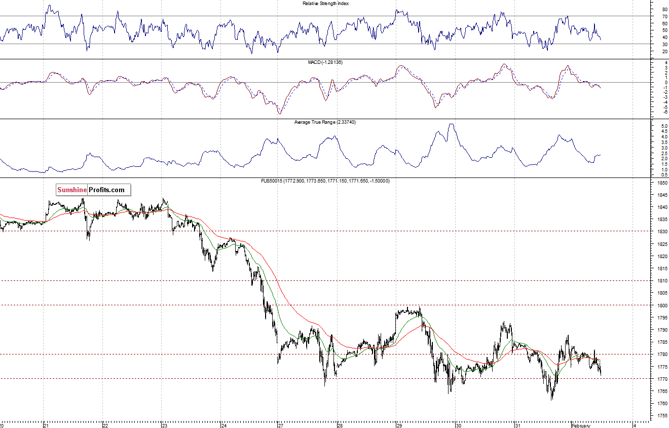Image resolution: width=669 pixels, height=428 pixels.
Task: Click the 1775 price axis label
Action: (662, 367)
